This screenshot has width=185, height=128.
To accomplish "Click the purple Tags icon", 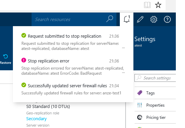I will [140, 93].
